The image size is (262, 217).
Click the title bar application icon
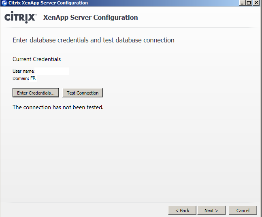[4, 3]
